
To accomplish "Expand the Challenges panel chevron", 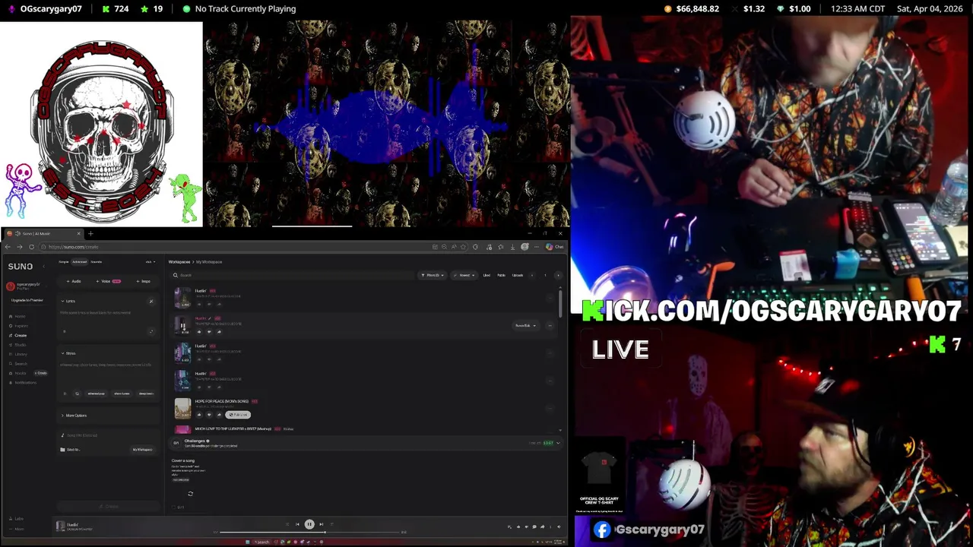I will [x=558, y=443].
